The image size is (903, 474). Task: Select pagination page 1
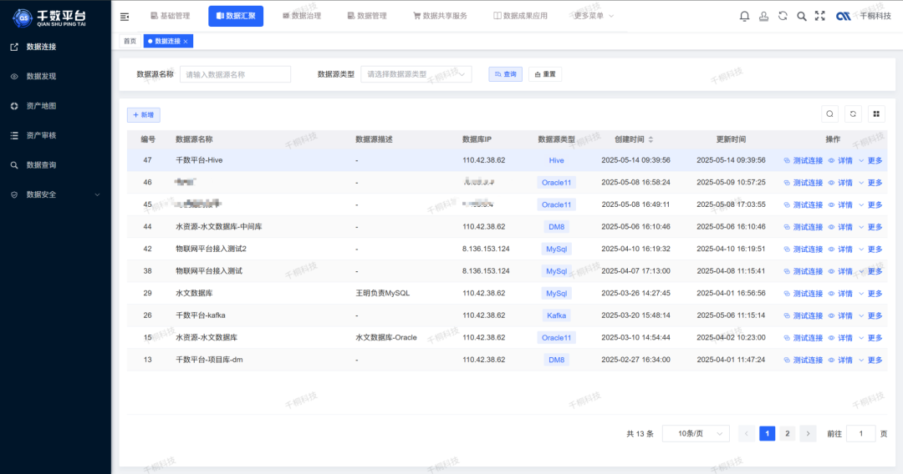[767, 434]
